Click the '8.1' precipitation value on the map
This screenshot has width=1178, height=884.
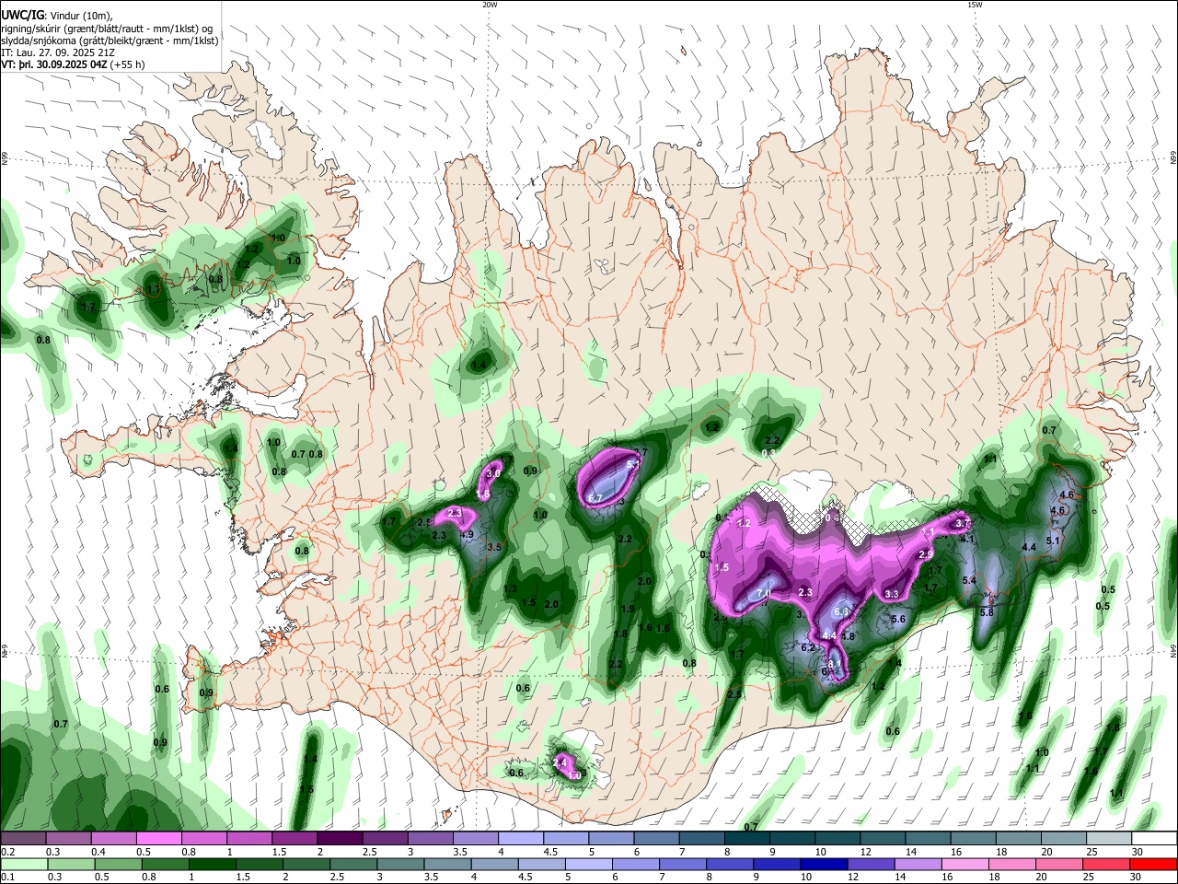click(835, 664)
